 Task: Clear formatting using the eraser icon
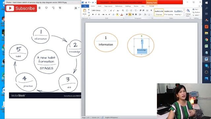[123, 11]
